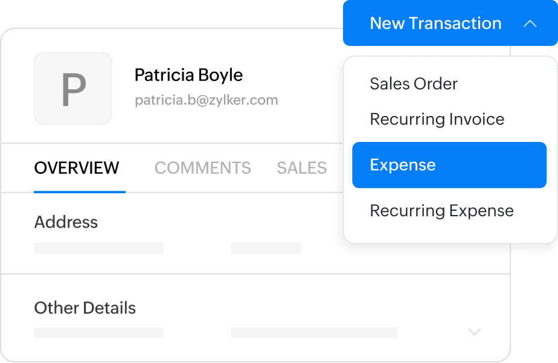
Task: Go to the SALES tab
Action: 301,168
